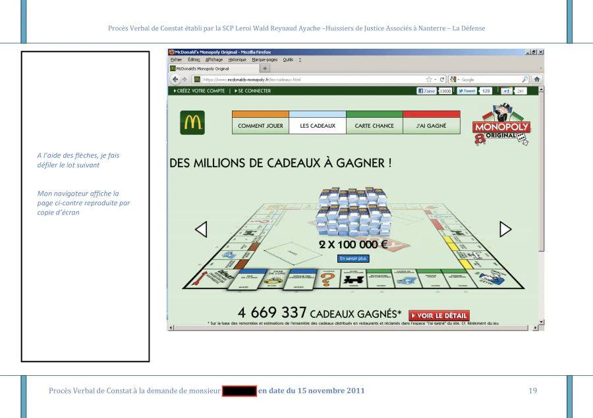Open the Historique menu
This screenshot has height=418, width=593.
click(237, 60)
